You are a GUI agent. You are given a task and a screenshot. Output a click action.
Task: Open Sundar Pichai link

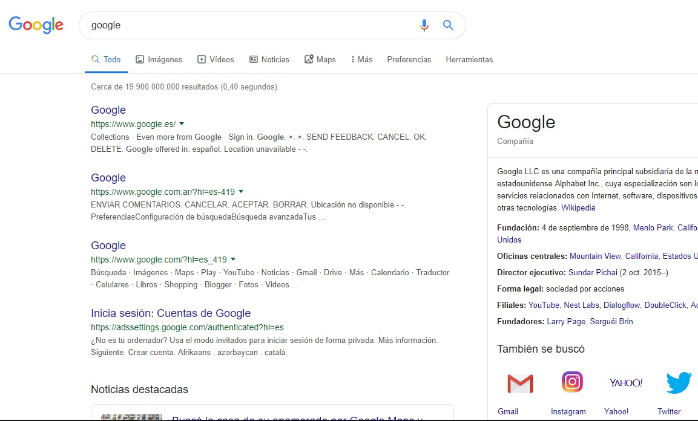(x=593, y=273)
